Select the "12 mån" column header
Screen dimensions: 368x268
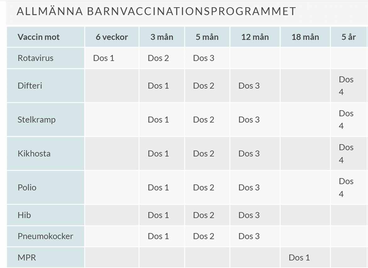255,37
